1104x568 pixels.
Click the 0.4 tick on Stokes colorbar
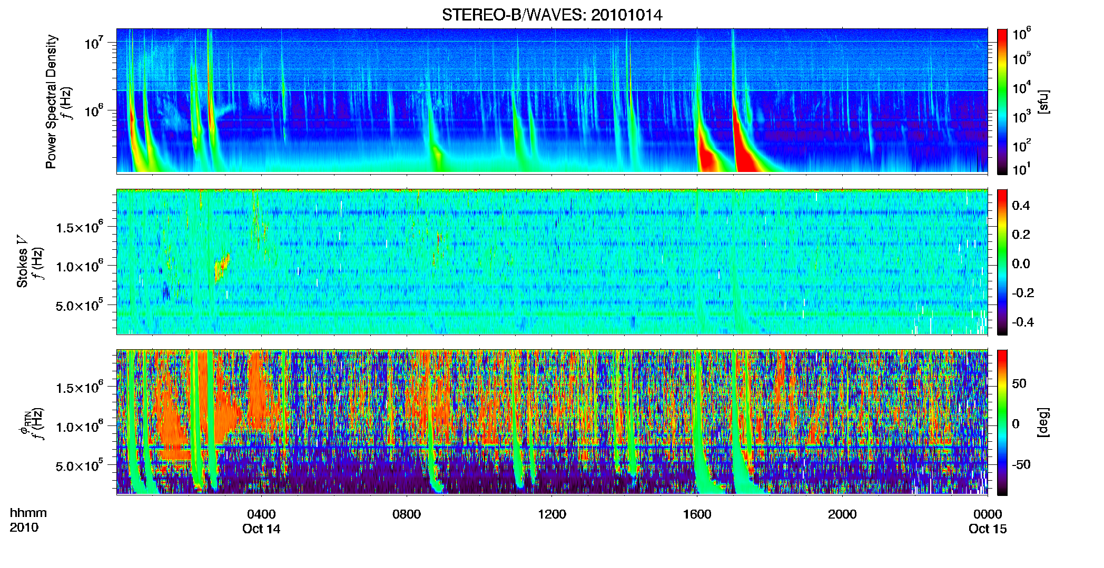[x=1021, y=206]
